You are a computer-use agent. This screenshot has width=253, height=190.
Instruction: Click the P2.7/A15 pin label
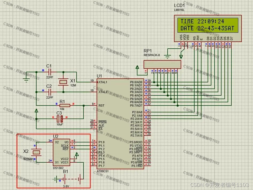[136, 136]
